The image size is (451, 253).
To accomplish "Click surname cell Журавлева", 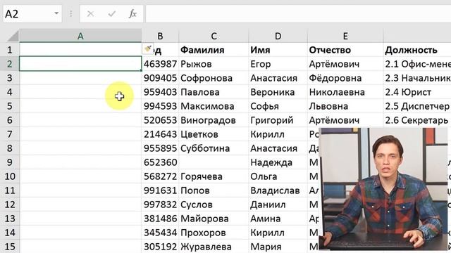I will coord(214,247).
